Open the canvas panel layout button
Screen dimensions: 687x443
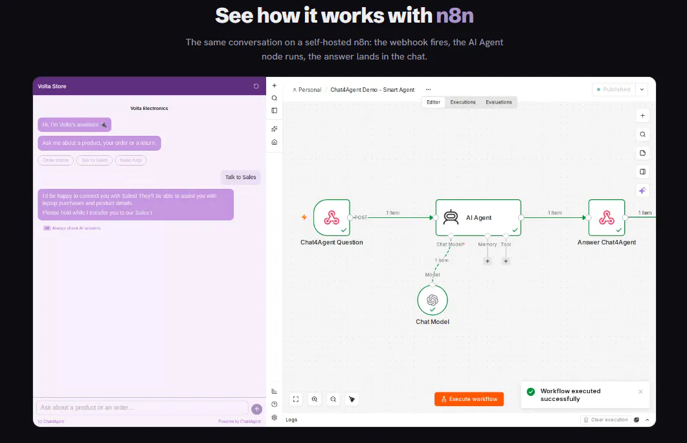(x=642, y=171)
